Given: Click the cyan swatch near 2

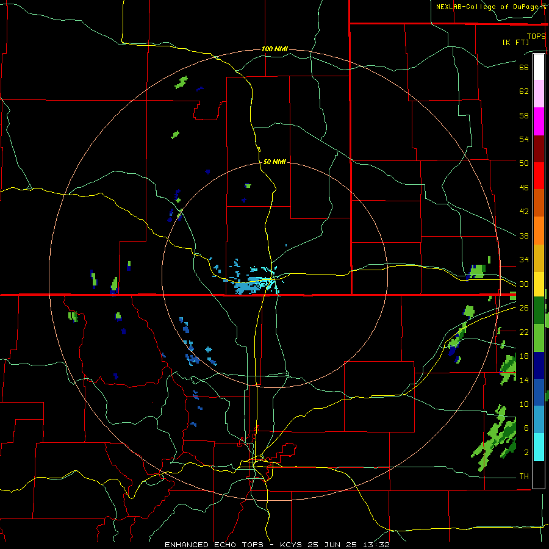Looking at the screenshot, I should [x=539, y=447].
